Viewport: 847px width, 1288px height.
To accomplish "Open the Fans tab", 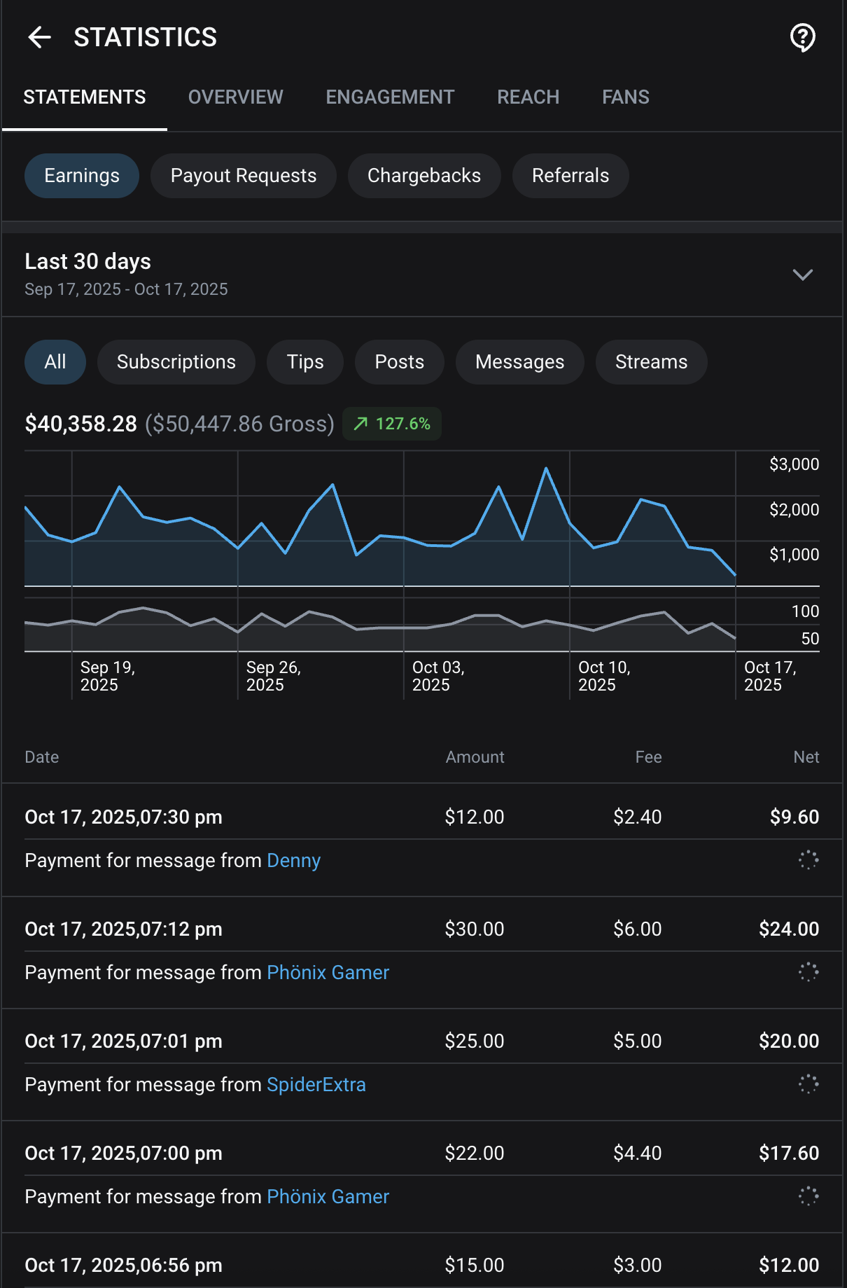I will click(625, 97).
